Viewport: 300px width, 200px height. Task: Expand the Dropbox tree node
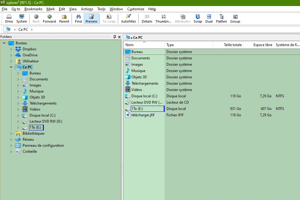coord(11,49)
